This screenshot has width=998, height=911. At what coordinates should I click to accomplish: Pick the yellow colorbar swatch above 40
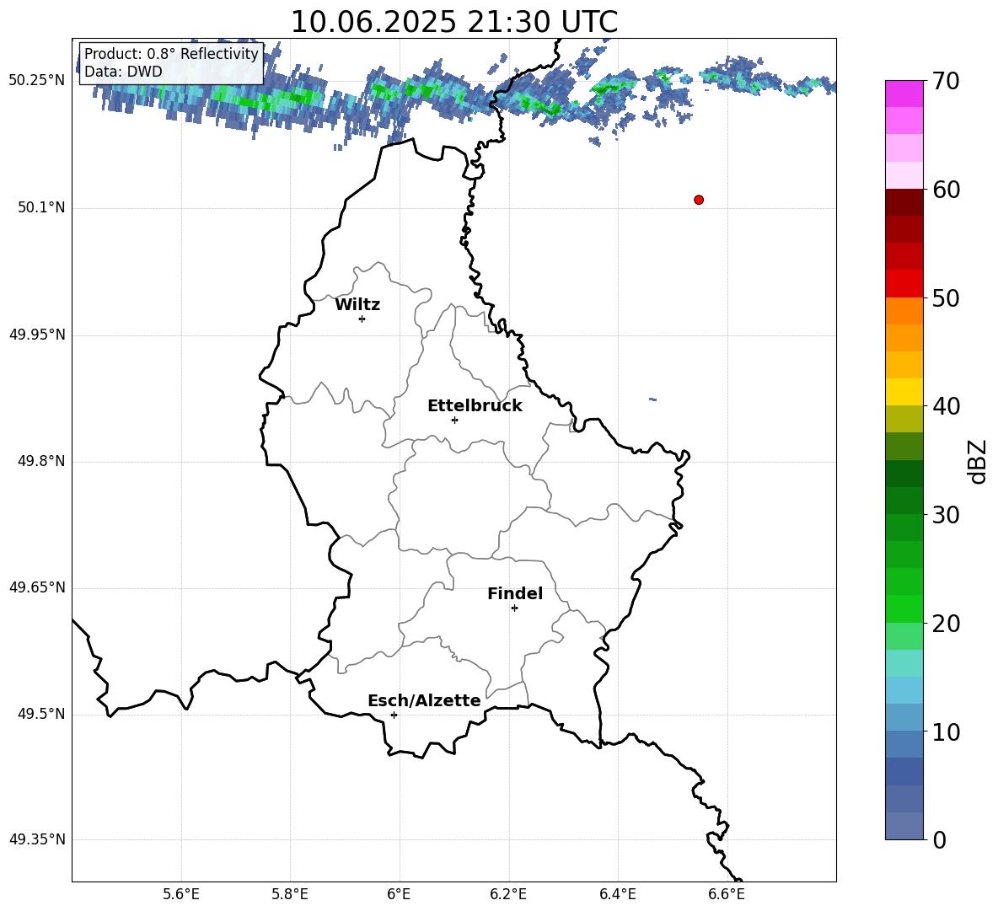[904, 393]
